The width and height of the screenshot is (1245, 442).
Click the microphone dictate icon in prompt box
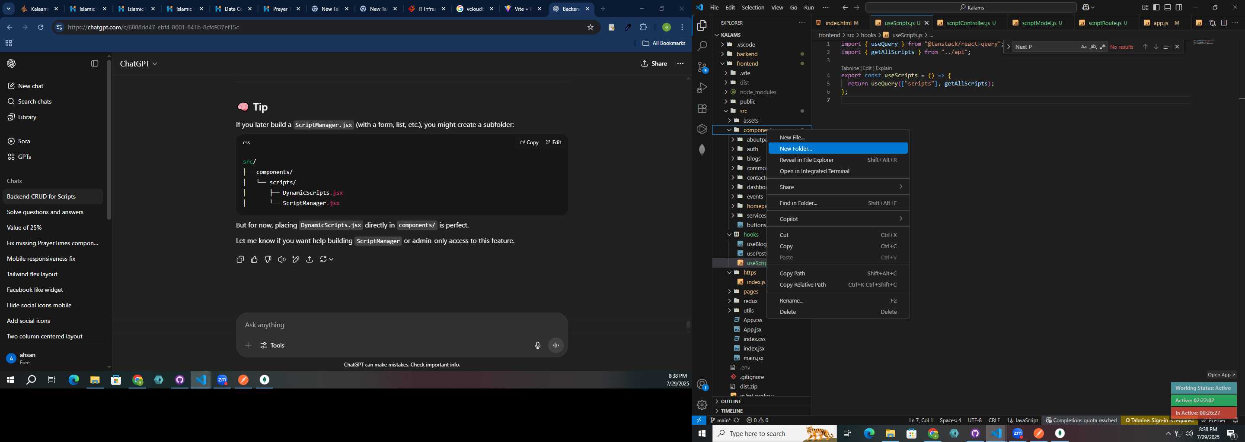537,345
